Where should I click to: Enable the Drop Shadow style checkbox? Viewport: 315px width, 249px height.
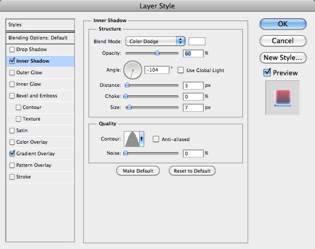click(12, 49)
